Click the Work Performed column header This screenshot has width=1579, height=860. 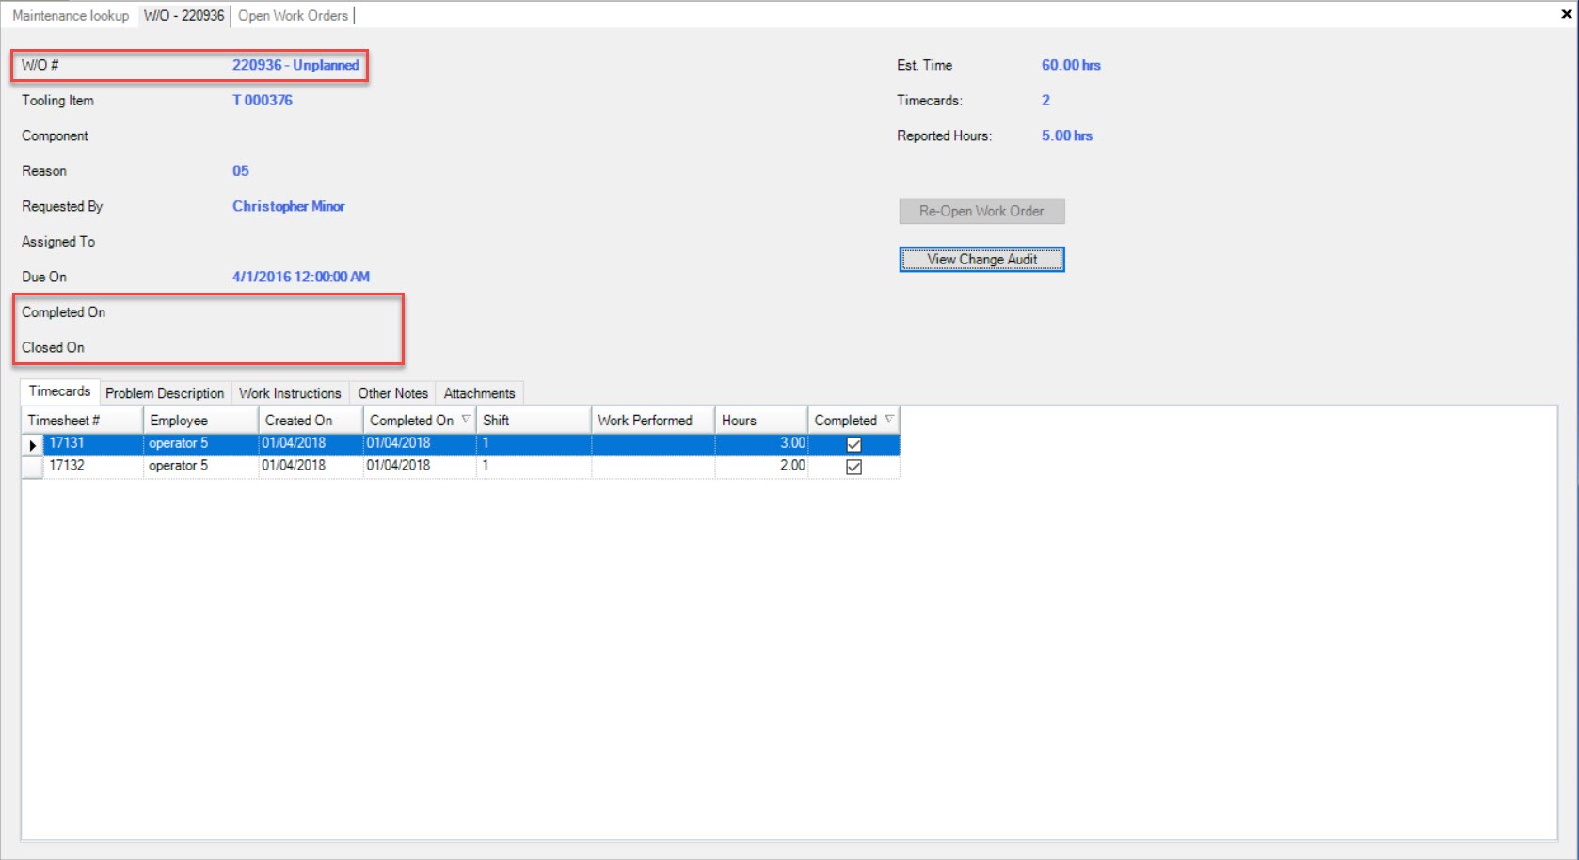653,420
